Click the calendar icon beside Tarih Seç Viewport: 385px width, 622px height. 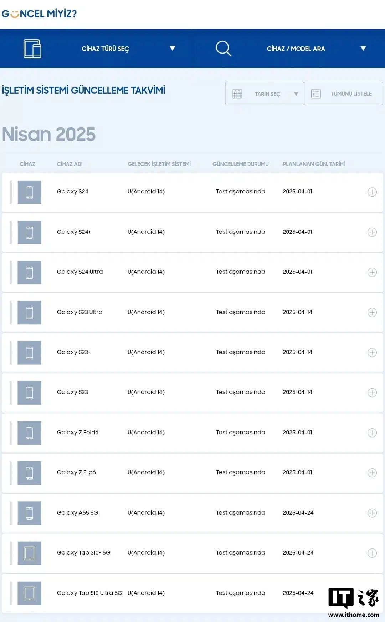[237, 94]
